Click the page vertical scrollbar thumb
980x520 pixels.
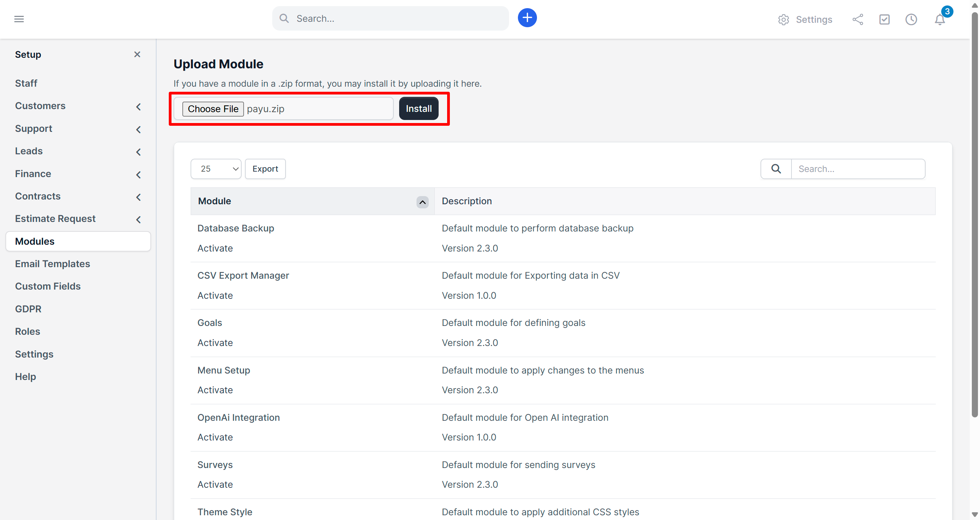pos(974,215)
